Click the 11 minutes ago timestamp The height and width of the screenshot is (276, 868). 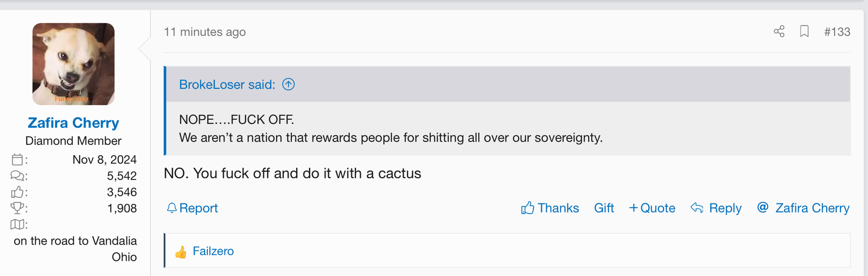click(205, 32)
